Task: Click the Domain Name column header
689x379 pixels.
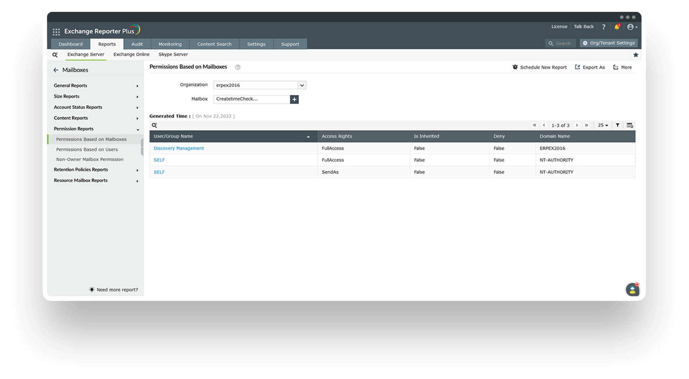Action: click(x=555, y=136)
